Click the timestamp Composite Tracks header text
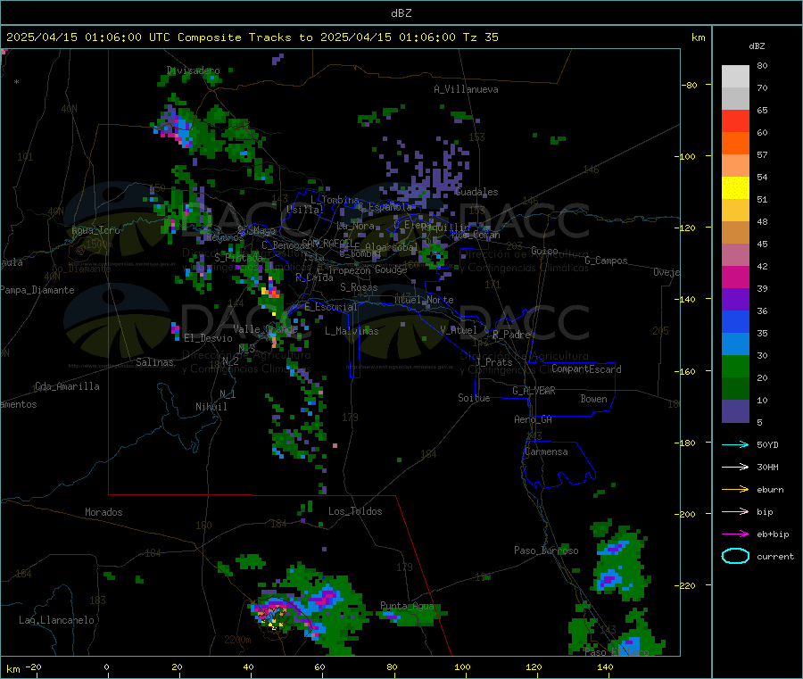Viewport: 803px width, 679px height. (x=252, y=37)
